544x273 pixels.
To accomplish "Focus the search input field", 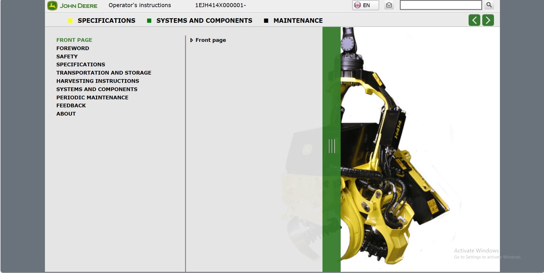I will pyautogui.click(x=441, y=5).
